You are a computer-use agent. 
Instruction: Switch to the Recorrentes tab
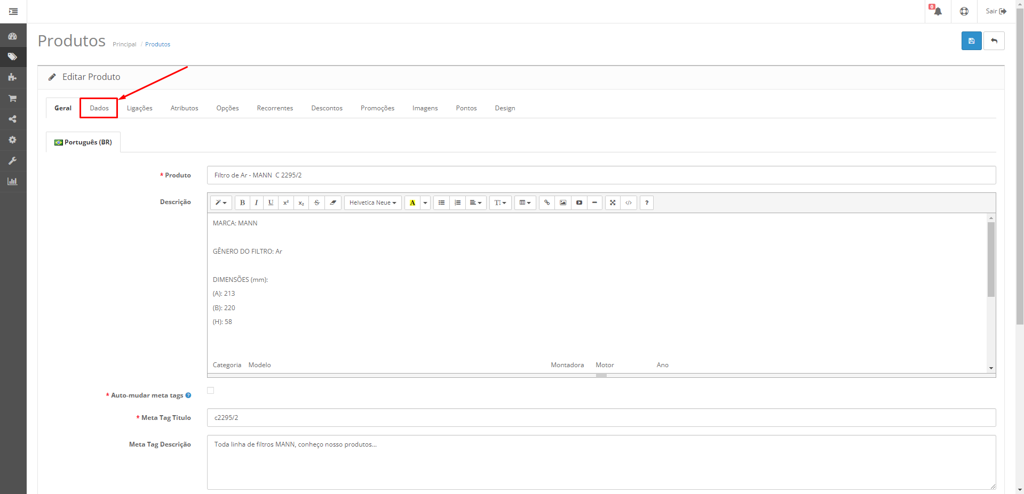coord(275,108)
